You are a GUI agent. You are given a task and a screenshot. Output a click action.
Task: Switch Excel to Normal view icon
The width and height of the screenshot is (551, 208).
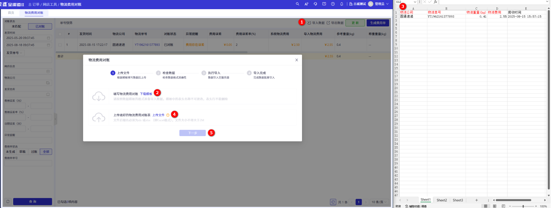[486, 206]
